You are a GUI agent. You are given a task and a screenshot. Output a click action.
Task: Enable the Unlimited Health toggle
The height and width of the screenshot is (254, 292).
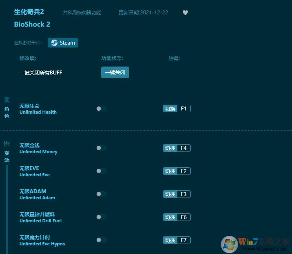click(x=101, y=109)
